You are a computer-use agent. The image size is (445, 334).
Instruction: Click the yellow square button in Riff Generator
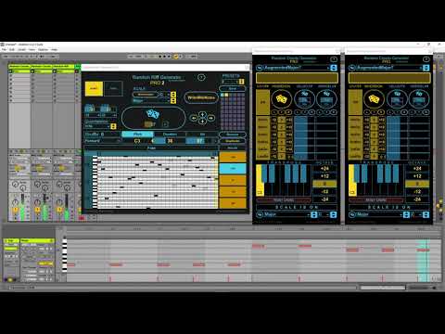click(94, 89)
